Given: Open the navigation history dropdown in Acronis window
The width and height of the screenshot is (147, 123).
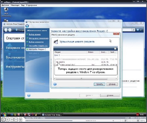Looking at the screenshot, I should [x=13, y=30].
